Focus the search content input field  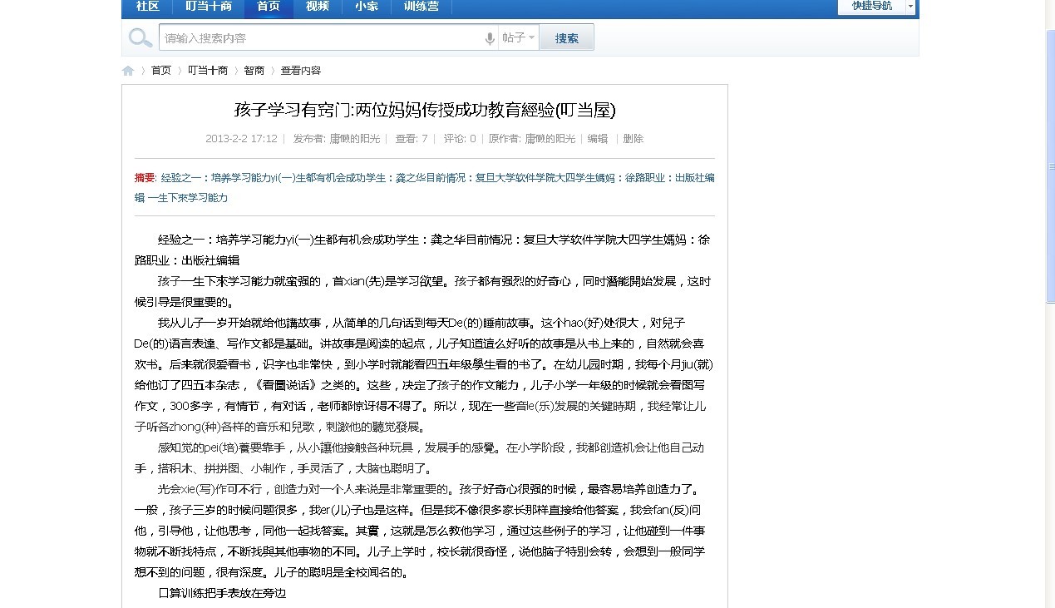click(321, 38)
